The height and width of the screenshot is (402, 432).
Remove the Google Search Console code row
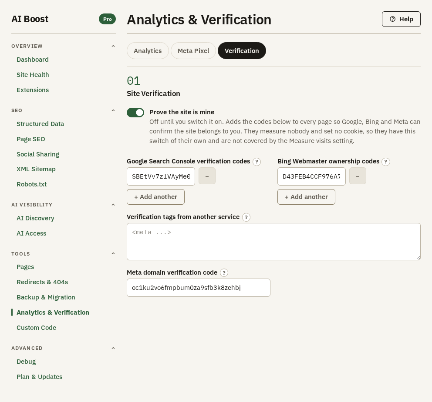coord(207,176)
